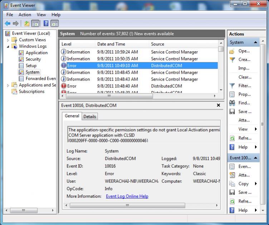Open Event Log Online Help link
269x225 pixels.
(127, 196)
